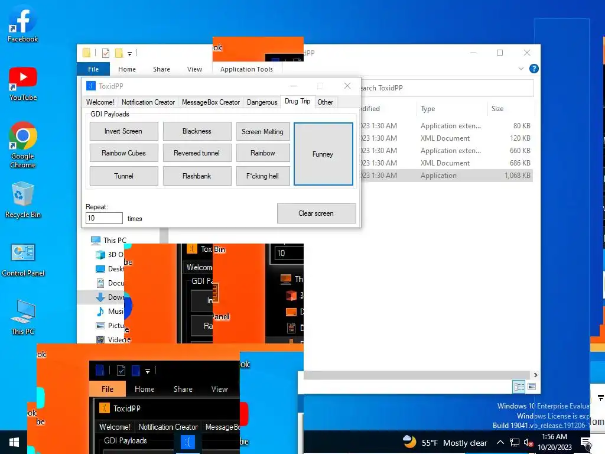Click the Invert Screen button
The height and width of the screenshot is (454, 605).
(123, 131)
